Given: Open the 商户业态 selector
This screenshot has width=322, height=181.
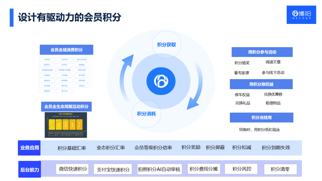Looking at the screenshot, I should coord(64,91).
